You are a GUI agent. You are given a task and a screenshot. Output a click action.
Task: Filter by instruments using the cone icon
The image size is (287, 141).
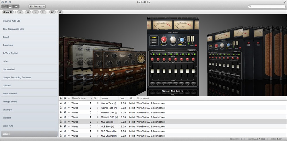click(x=20, y=12)
